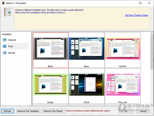This screenshot has width=154, height=116.
Task: Click Remove The Theme button
Action: tap(53, 111)
